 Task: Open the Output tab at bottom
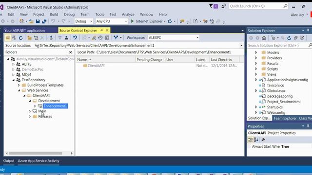tap(9, 161)
